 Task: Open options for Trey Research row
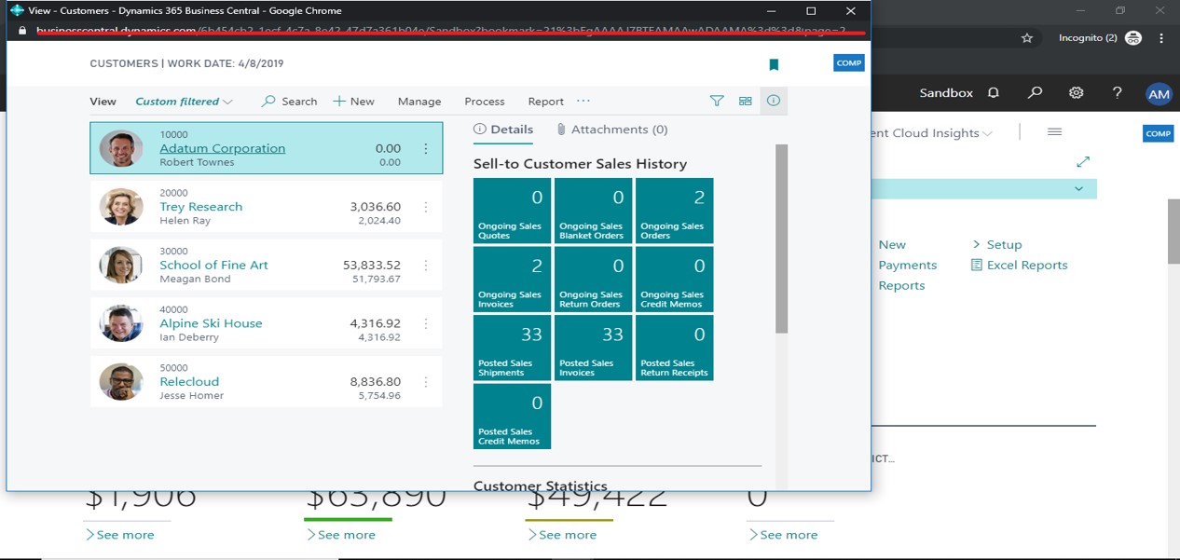tap(426, 208)
